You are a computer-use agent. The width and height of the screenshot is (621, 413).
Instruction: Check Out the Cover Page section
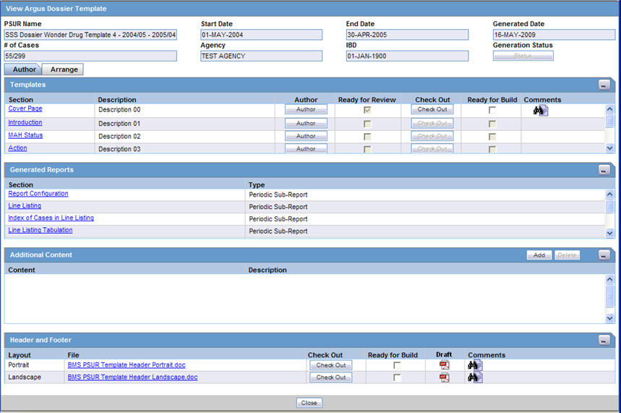432,109
